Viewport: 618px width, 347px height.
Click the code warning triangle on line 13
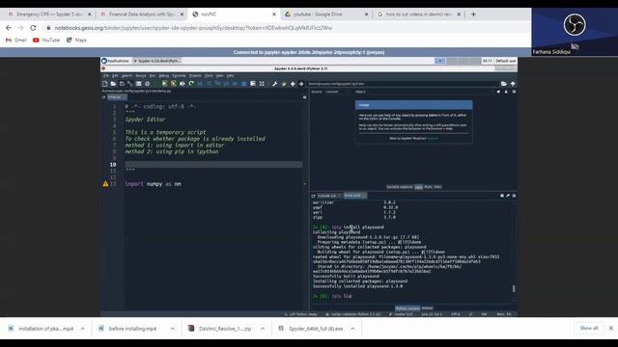(105, 184)
